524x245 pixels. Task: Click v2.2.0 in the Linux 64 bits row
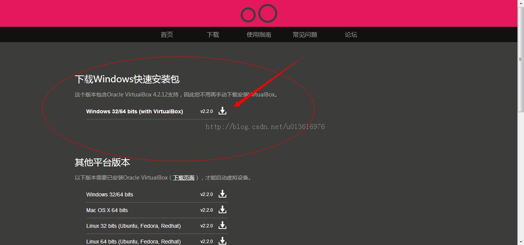[x=206, y=242]
